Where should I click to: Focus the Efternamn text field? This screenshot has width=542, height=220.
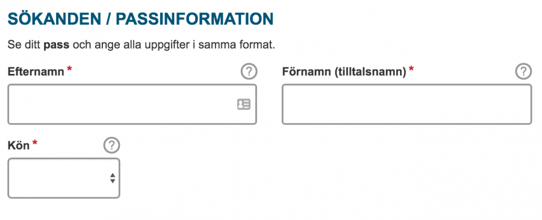click(x=132, y=104)
